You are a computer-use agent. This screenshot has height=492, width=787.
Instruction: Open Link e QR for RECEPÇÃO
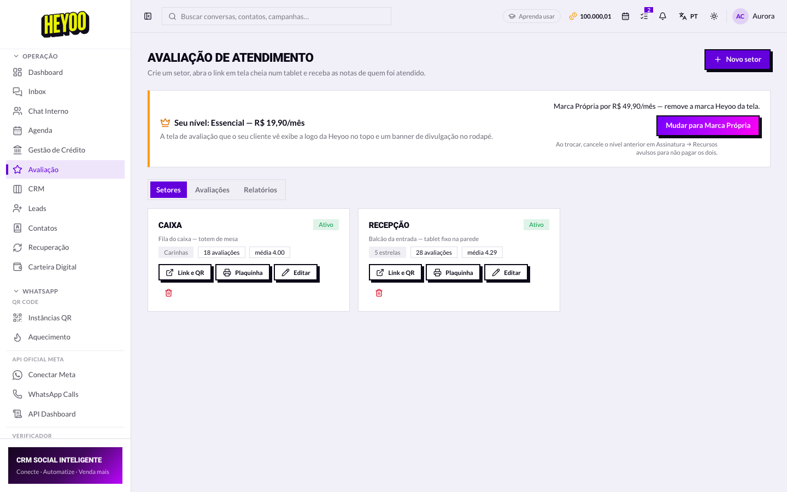tap(395, 272)
